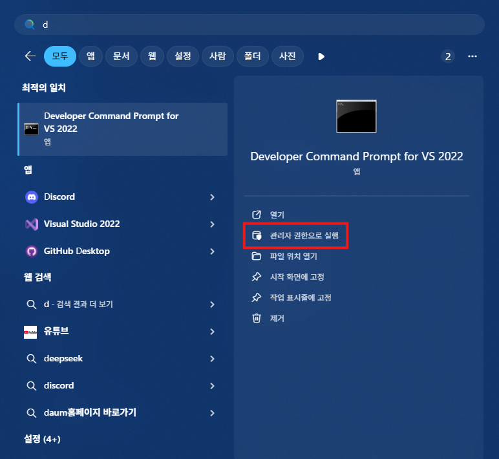Click large command prompt thumbnail in preview pane
The width and height of the screenshot is (499, 459).
356,116
